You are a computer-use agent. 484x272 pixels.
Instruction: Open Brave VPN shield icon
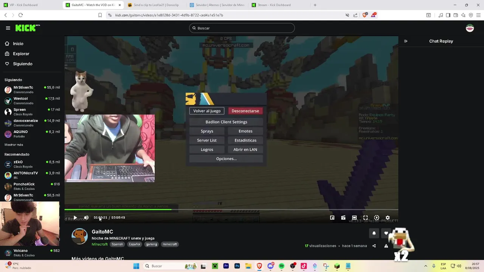click(471, 15)
